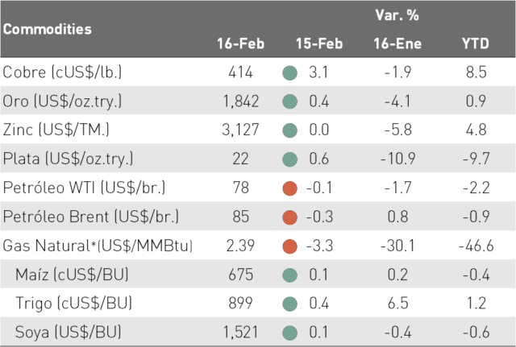Click the green dot beside Soya

pos(290,333)
